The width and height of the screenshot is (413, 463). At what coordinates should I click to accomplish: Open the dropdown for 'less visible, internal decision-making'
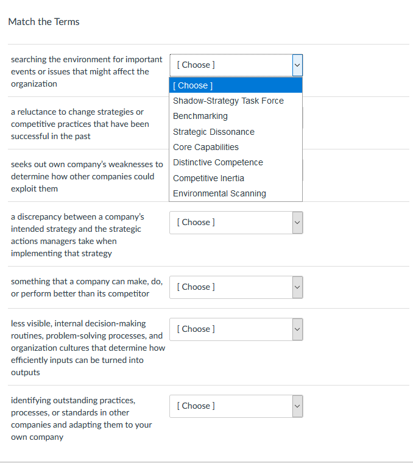[236, 329]
